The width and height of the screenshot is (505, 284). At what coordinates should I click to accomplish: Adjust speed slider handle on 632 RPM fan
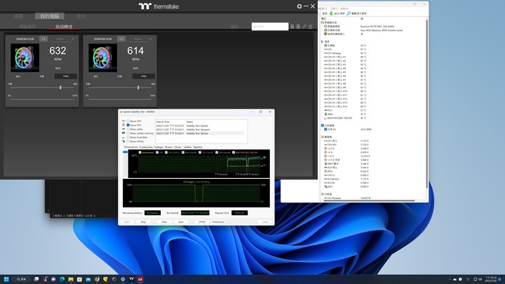coord(60,88)
